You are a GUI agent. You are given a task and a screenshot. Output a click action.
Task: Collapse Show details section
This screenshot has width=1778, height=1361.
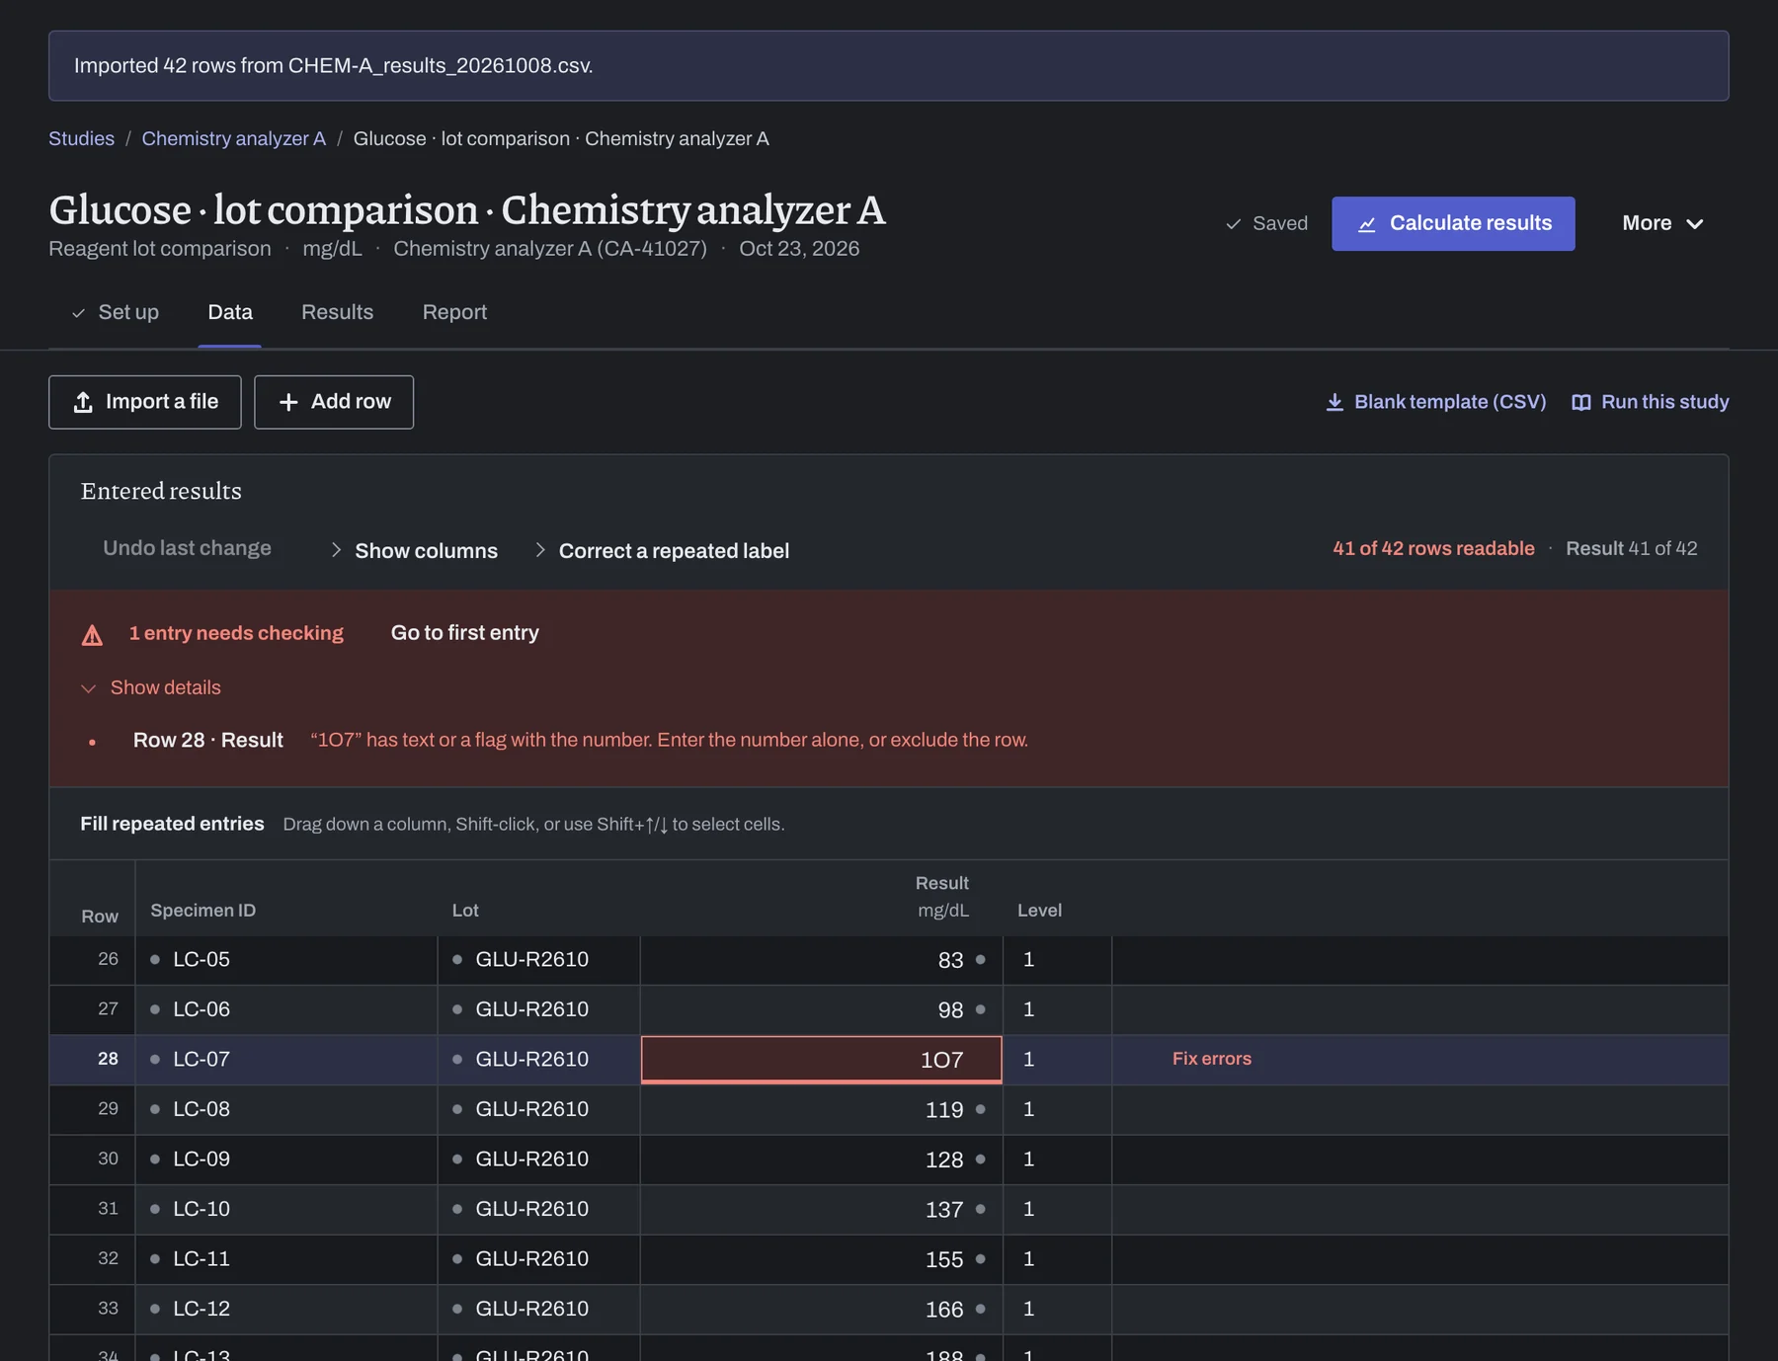151,687
